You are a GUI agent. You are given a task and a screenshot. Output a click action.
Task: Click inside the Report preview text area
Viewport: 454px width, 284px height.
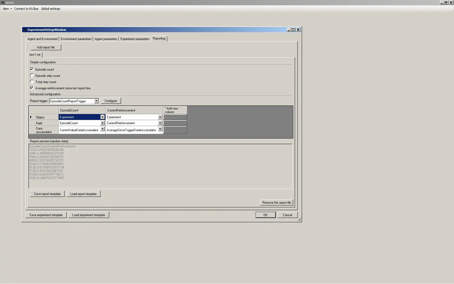point(161,166)
